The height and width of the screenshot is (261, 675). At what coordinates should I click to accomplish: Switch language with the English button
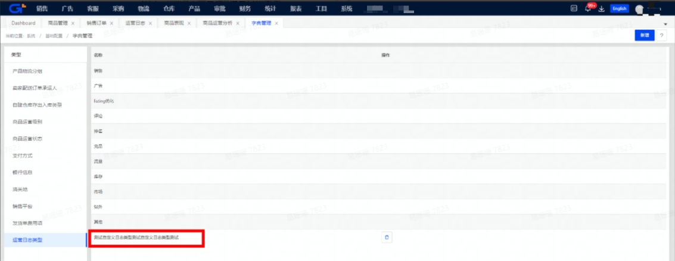click(x=620, y=8)
